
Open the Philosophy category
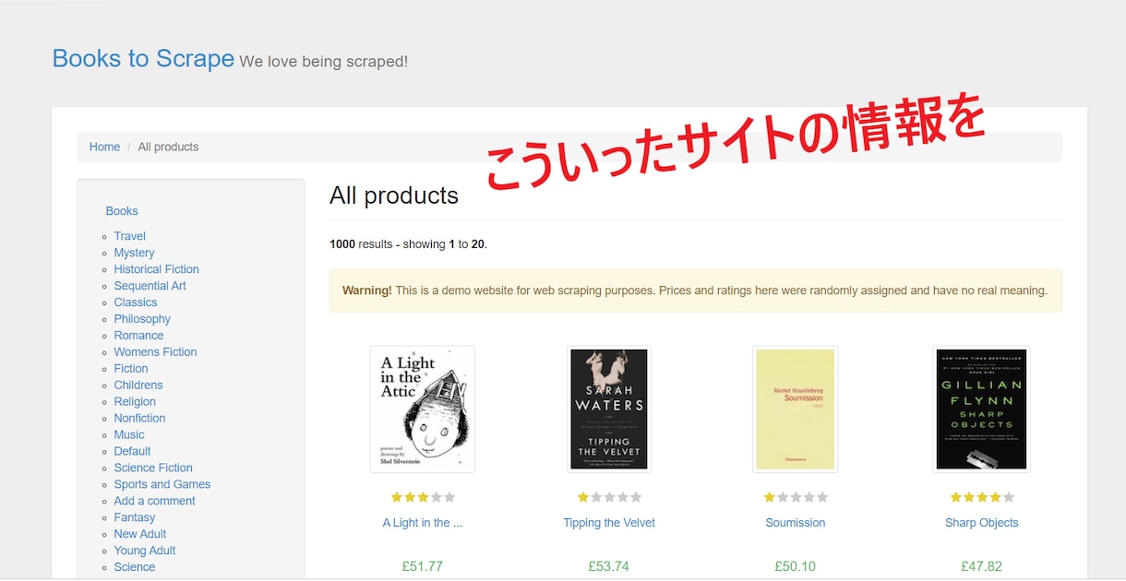tap(142, 319)
